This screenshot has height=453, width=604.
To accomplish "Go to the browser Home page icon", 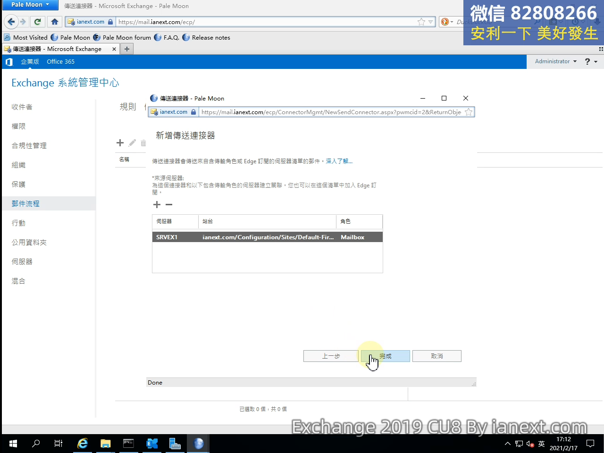I will pos(55,22).
